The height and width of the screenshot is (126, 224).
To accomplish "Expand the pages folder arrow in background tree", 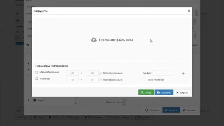I will tap(29, 100).
